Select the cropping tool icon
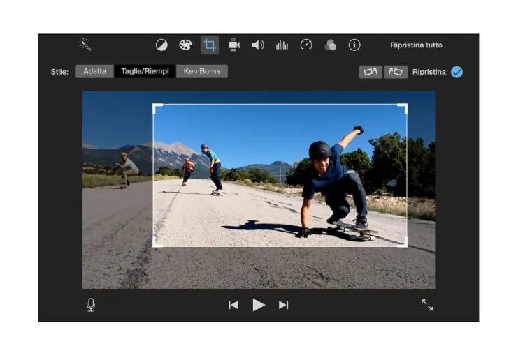This screenshot has width=518, height=339. [x=210, y=45]
